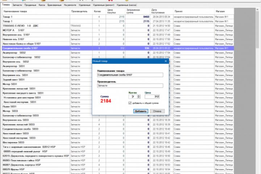This screenshot has width=261, height=174.
Task: Select the TRAXXAS E-REVO 1:8 ДВС row
Action: (118, 26)
